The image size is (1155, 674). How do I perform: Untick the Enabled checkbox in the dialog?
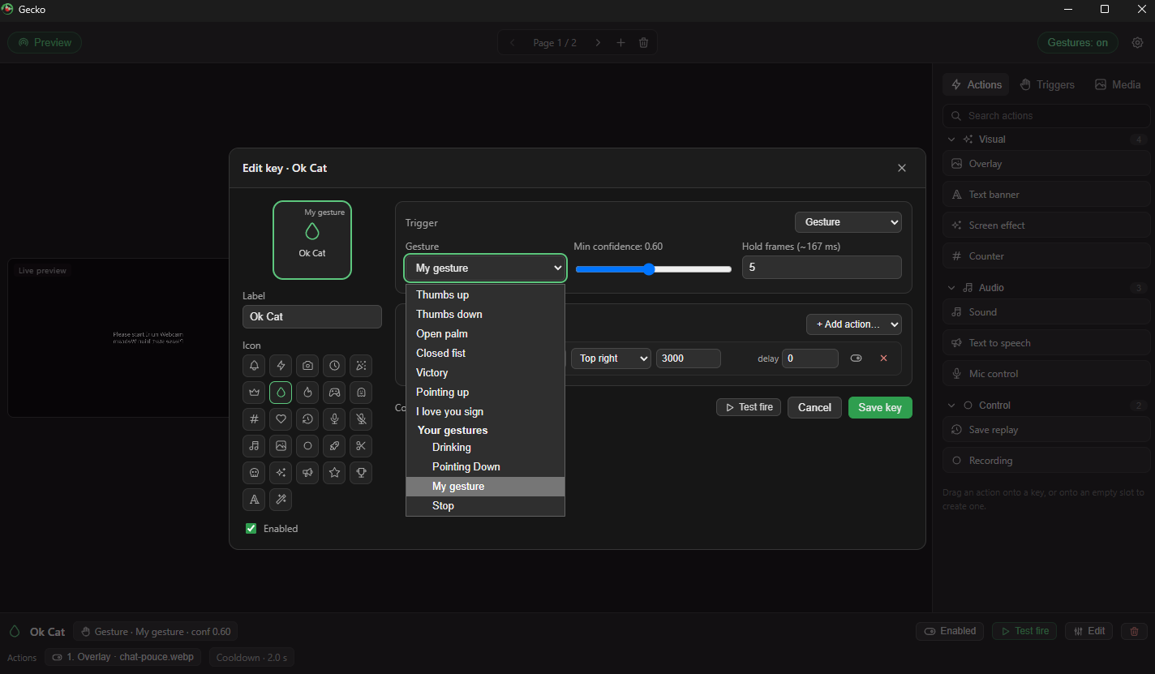(251, 529)
